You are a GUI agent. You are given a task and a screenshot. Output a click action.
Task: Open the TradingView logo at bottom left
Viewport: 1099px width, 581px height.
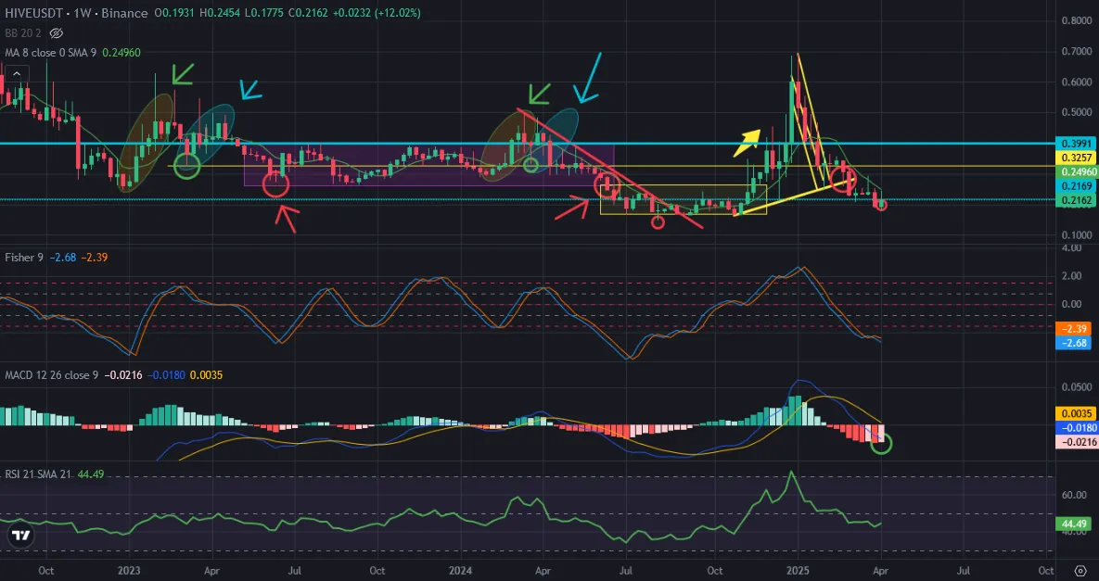[21, 536]
